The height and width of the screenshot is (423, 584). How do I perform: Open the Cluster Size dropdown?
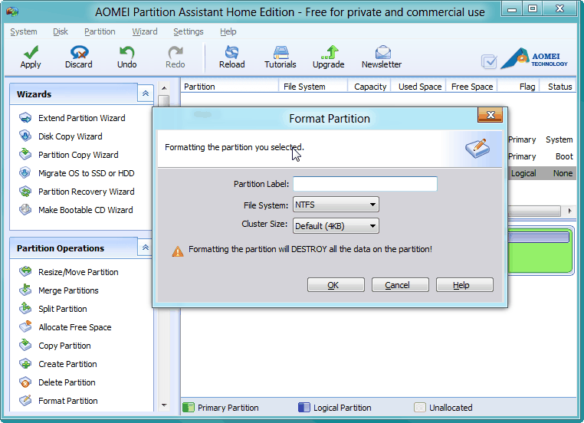click(336, 225)
